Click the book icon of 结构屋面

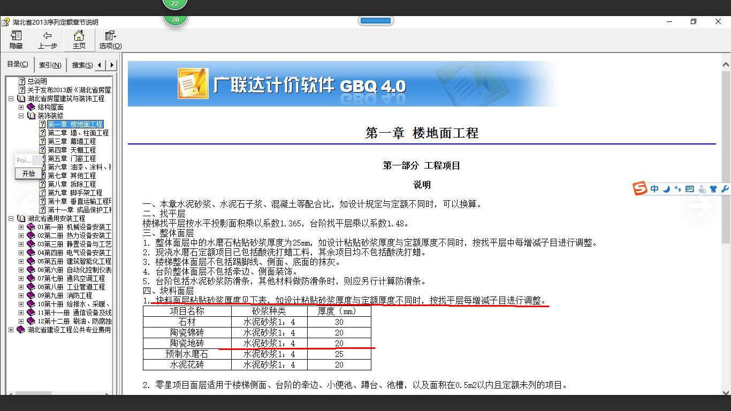coord(31,107)
